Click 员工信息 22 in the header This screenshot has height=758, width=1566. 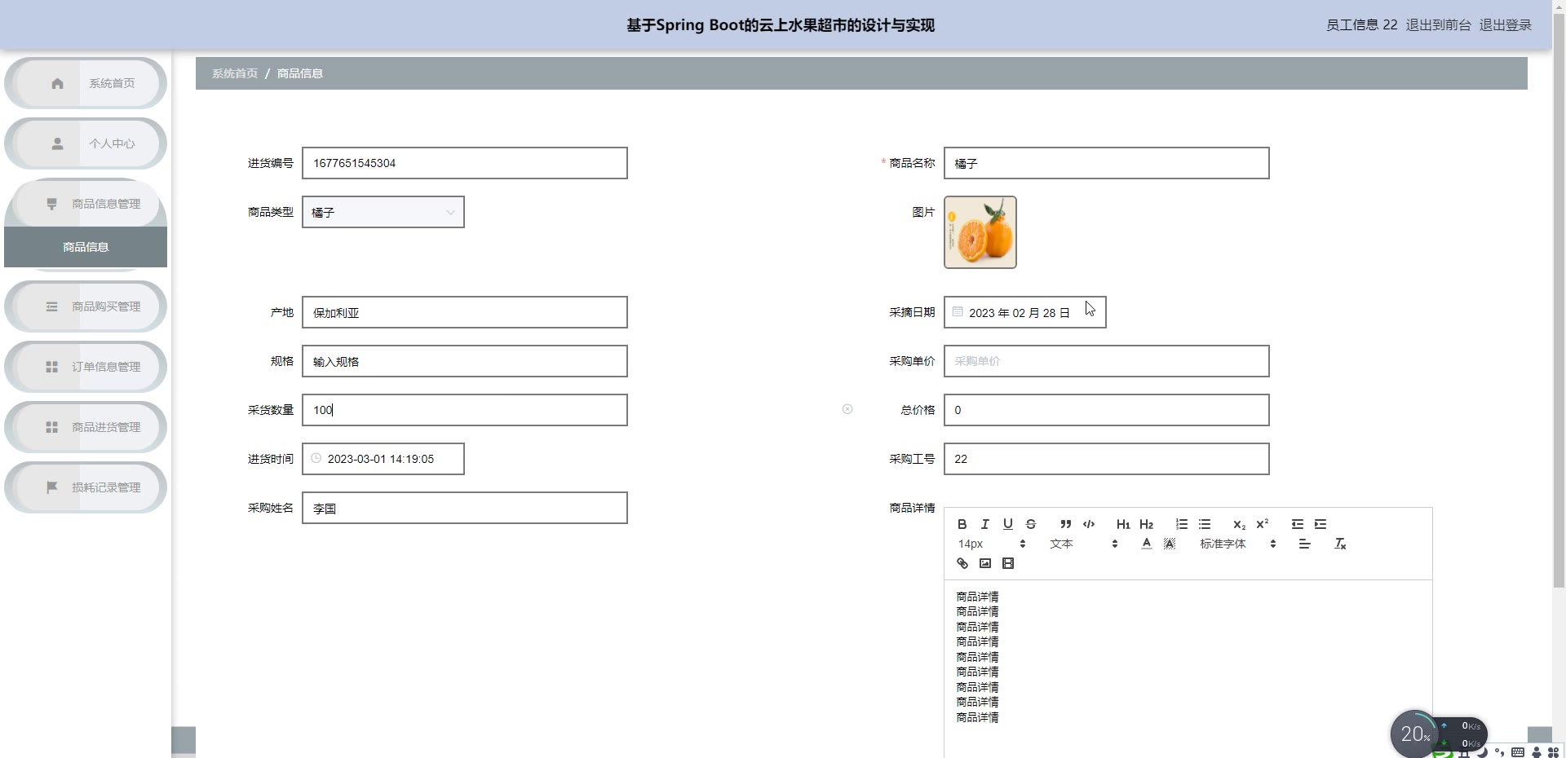point(1361,25)
